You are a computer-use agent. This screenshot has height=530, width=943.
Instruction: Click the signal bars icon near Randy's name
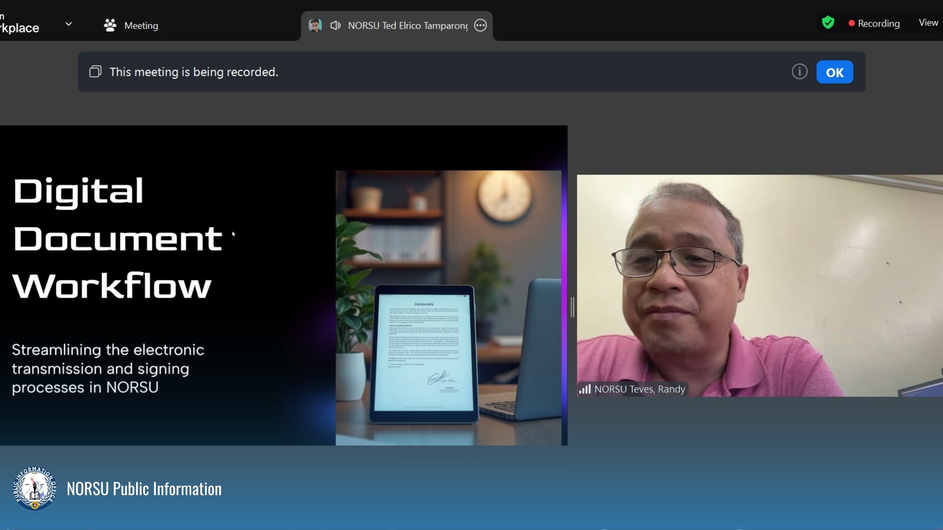(585, 389)
